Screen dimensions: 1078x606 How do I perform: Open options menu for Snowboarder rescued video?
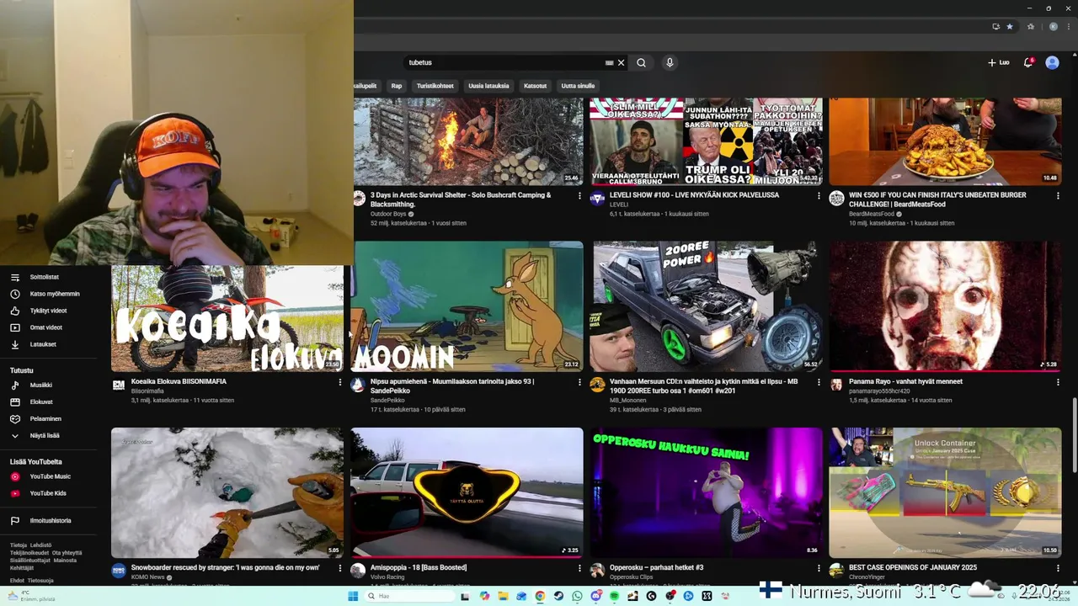[340, 568]
